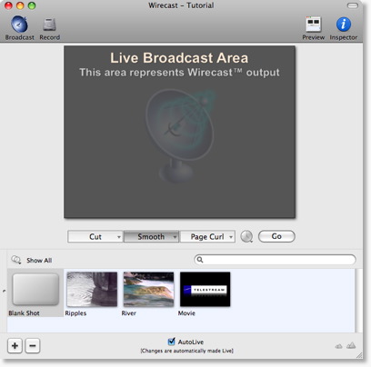Viewport: 371px width, 367px height.
Task: Click the Live Broadcast Area preview
Action: [x=179, y=132]
